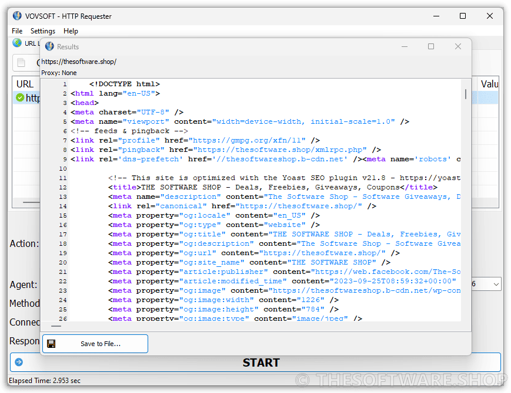Click the og:image:width line 24
Screen dimensions: 511x393
click(x=223, y=300)
